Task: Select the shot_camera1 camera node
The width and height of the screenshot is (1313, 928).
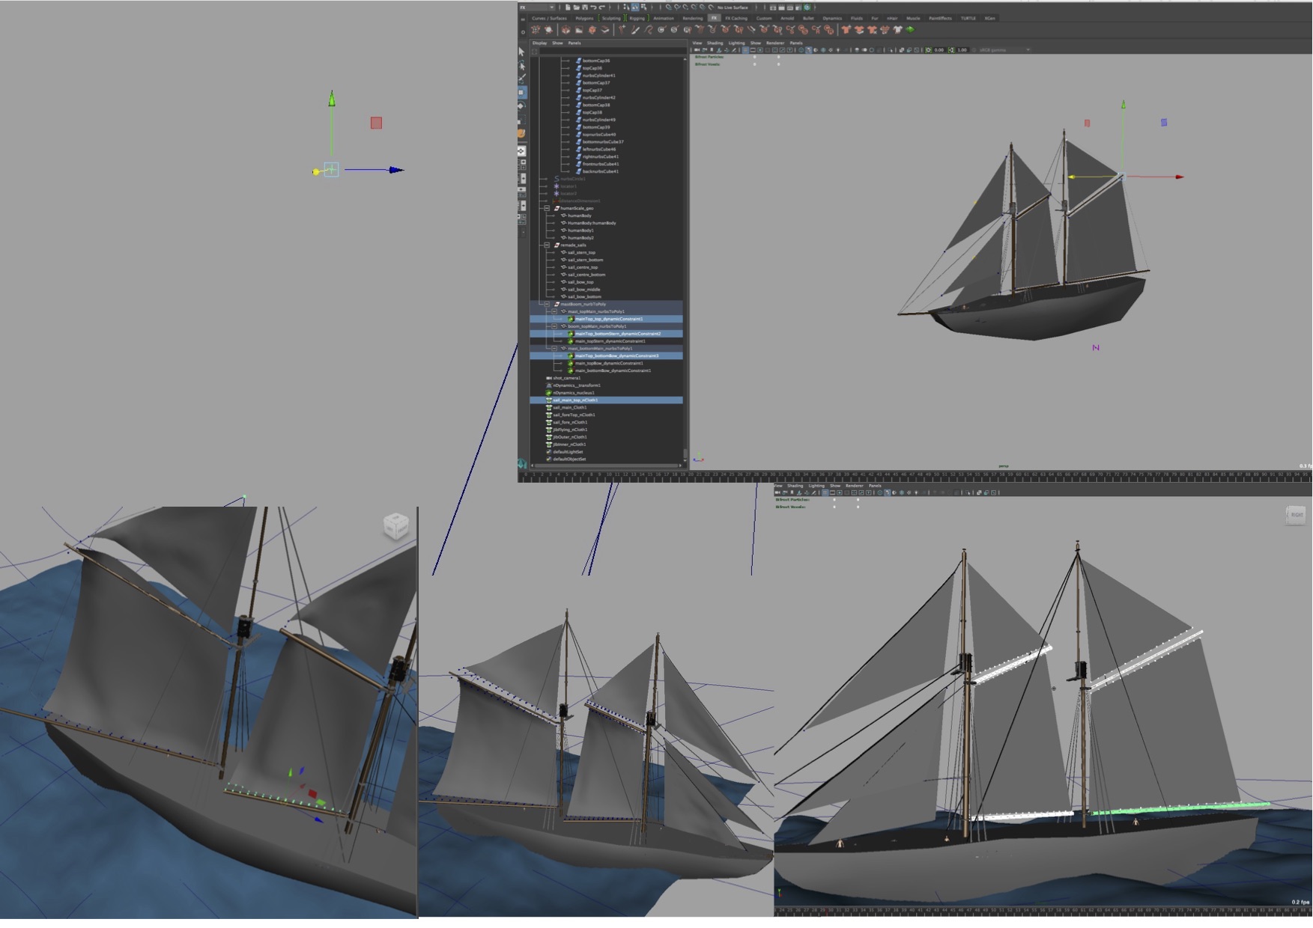Action: pyautogui.click(x=566, y=378)
